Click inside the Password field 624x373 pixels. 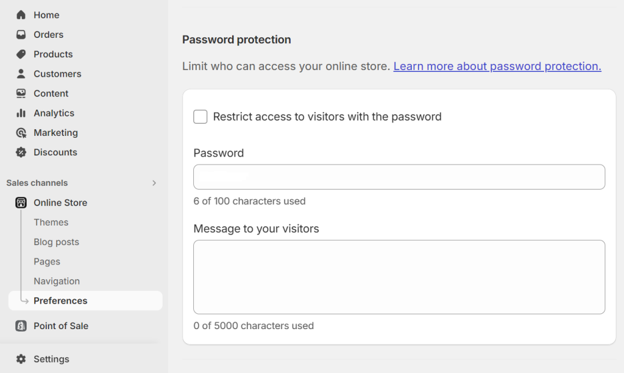(399, 176)
